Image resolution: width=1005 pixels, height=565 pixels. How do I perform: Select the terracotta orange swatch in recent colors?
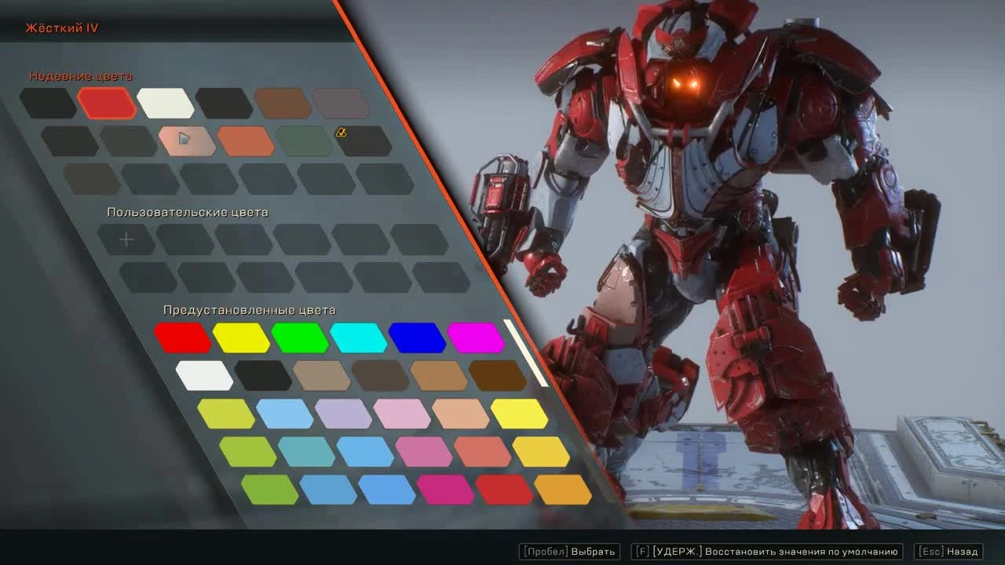click(246, 141)
